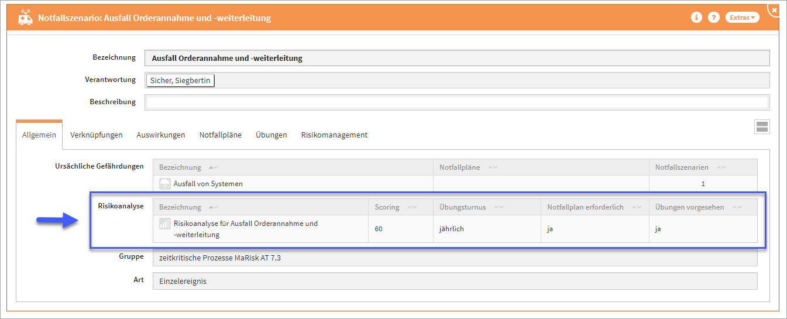
Task: Click the Bezeichnung name input field
Action: pyautogui.click(x=457, y=58)
